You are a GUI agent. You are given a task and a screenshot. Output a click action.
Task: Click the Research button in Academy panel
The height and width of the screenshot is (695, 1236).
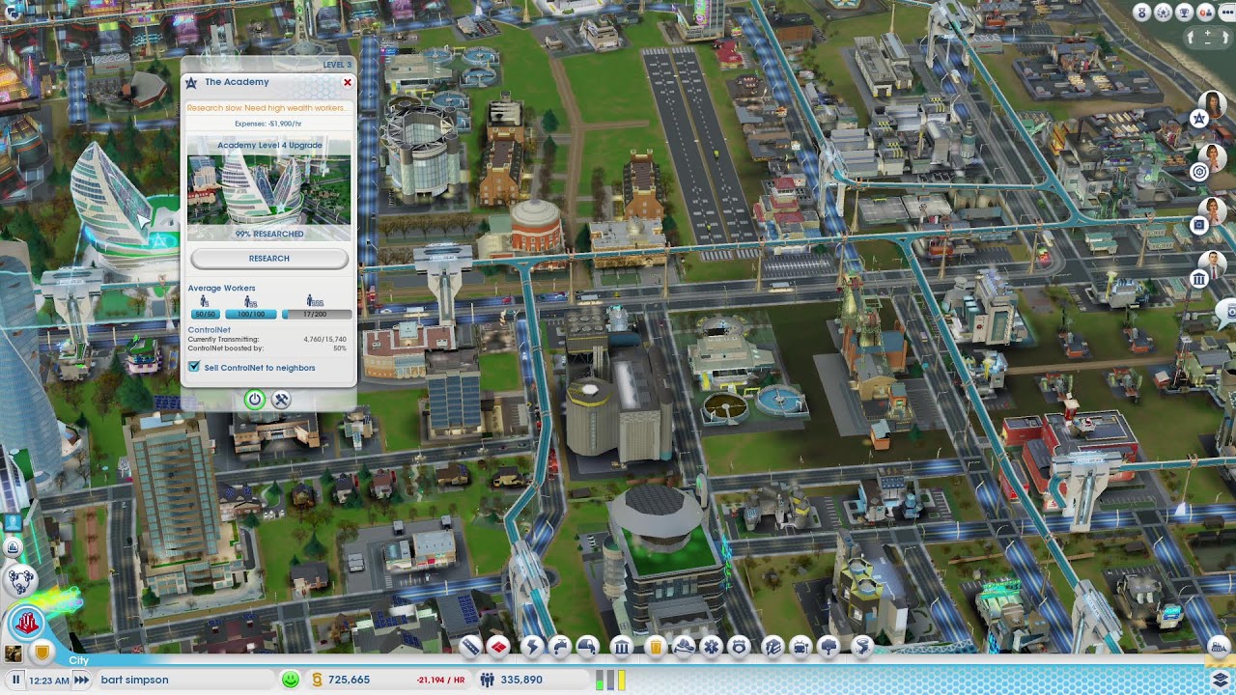tap(269, 259)
